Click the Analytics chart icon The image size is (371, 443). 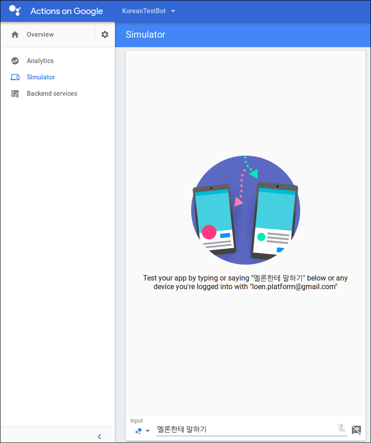click(15, 61)
